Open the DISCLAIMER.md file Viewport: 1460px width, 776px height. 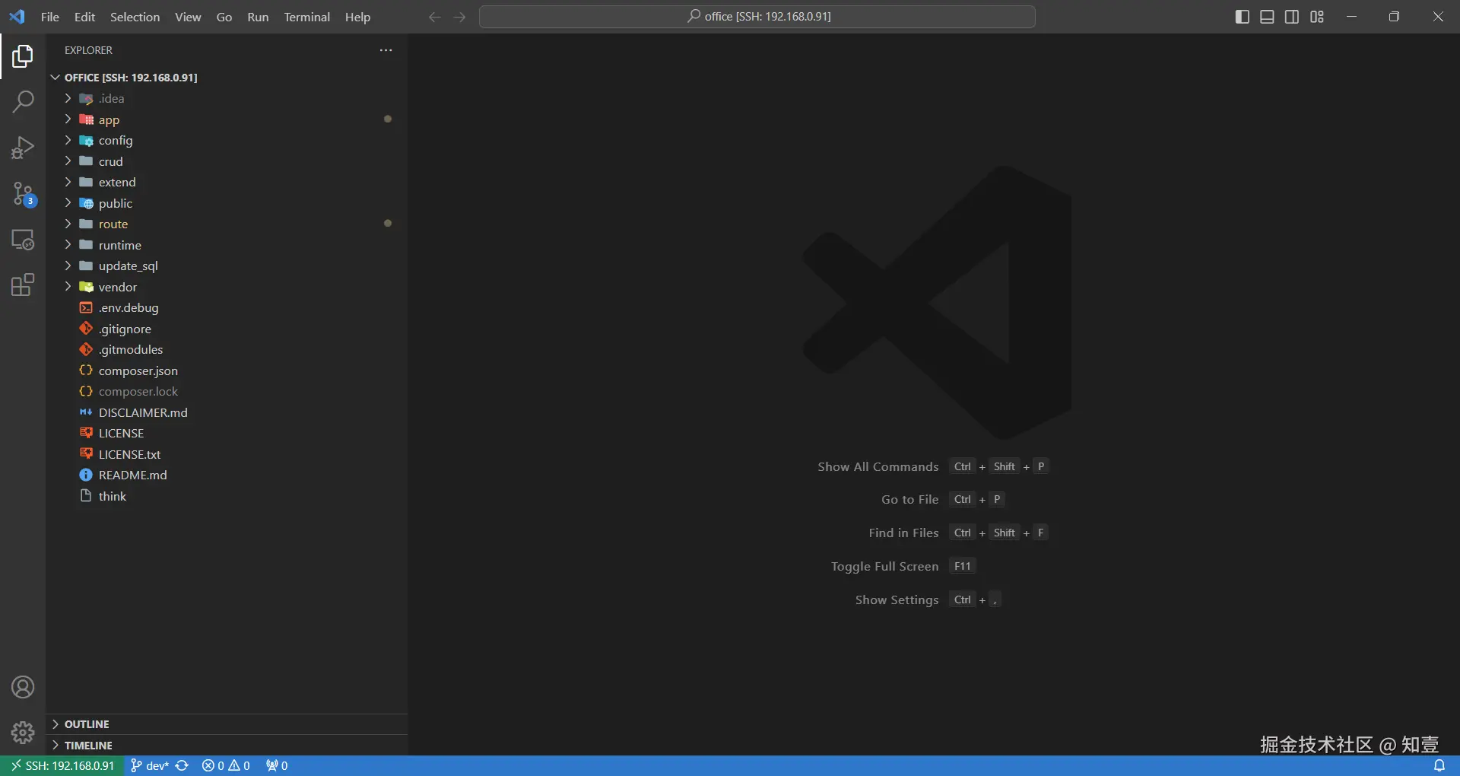click(x=227, y=412)
